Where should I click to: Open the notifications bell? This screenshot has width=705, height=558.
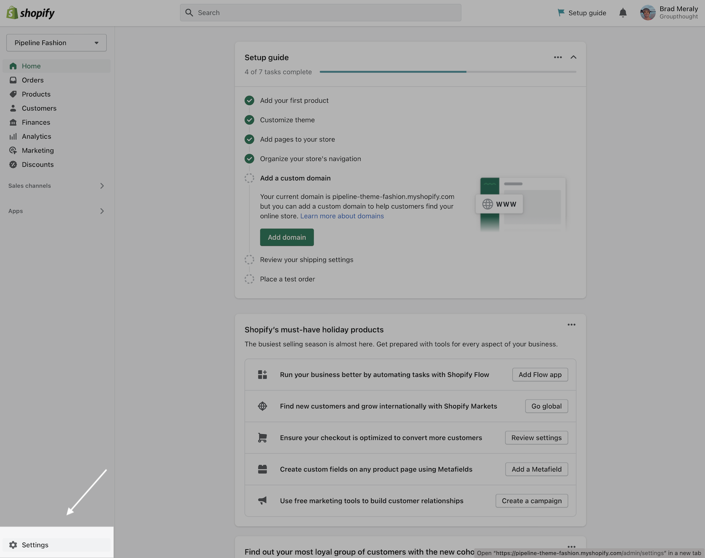pos(623,13)
